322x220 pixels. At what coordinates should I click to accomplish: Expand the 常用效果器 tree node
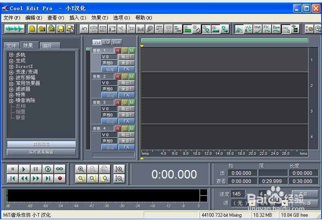[x=11, y=83]
